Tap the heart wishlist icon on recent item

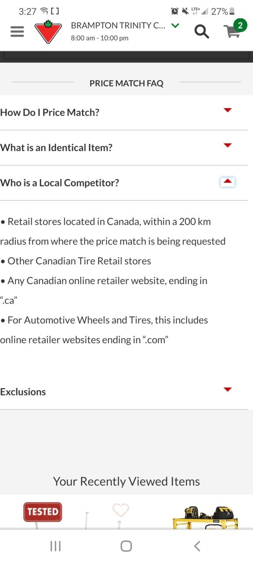(120, 510)
